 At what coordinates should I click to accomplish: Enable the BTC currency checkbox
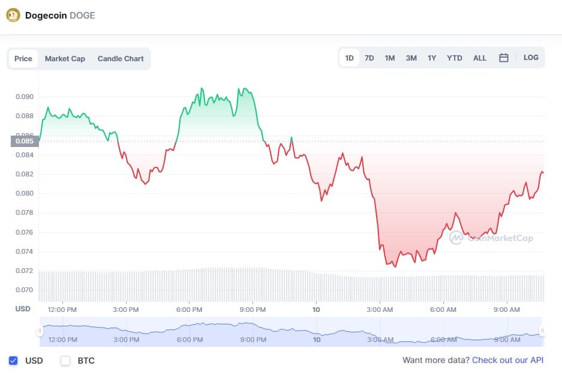(x=65, y=361)
